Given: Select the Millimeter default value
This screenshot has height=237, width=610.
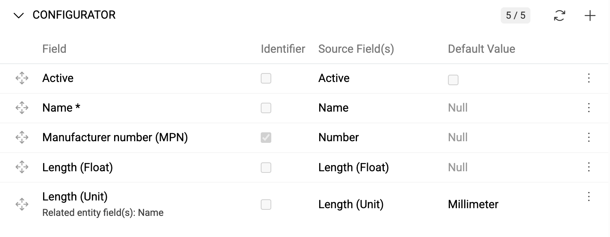Looking at the screenshot, I should (x=473, y=205).
